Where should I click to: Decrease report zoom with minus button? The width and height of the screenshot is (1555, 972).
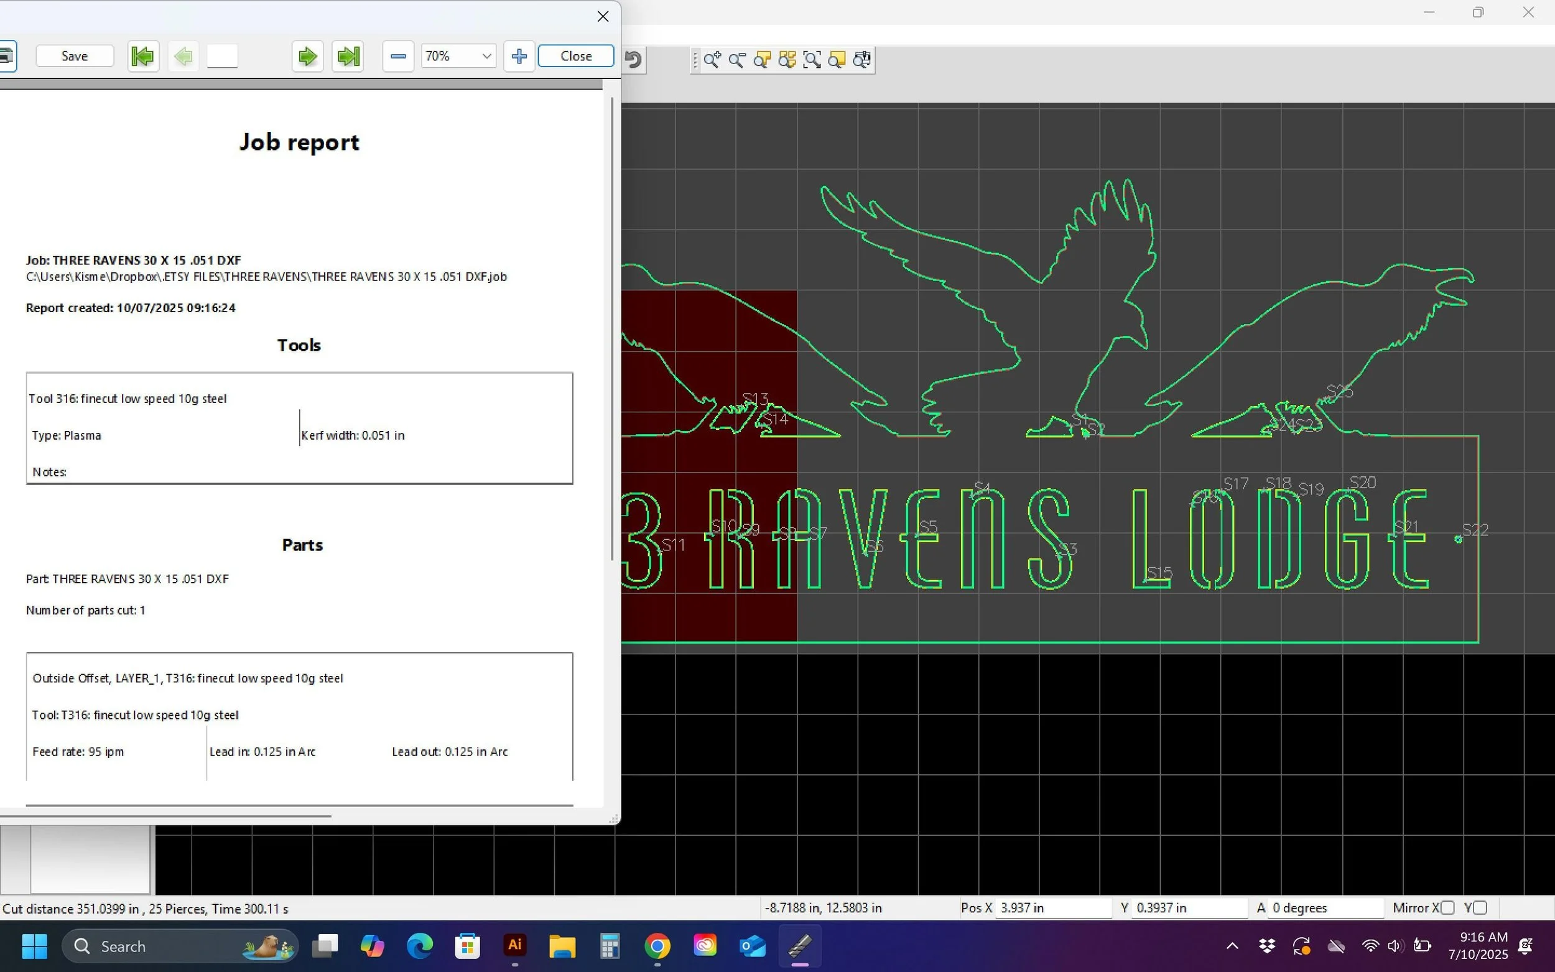(398, 57)
